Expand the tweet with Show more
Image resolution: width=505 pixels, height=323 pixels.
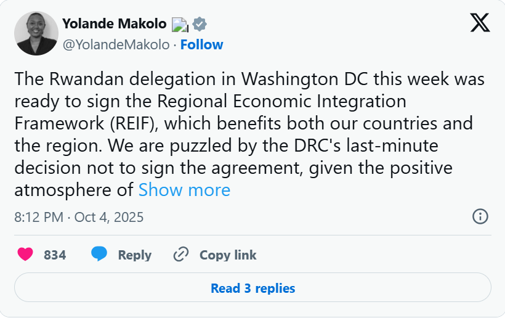coord(184,190)
